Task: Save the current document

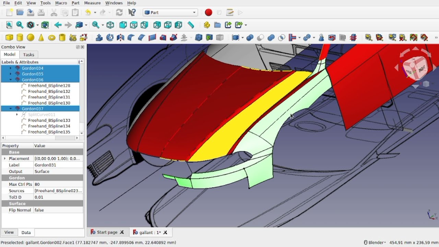Action: (31, 12)
